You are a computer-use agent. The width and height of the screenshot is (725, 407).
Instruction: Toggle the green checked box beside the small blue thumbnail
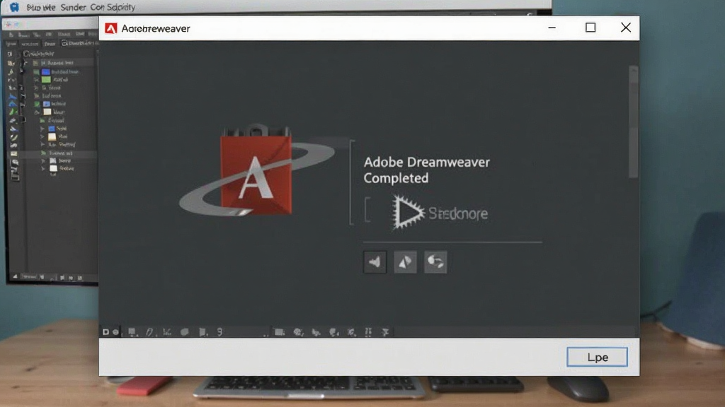pyautogui.click(x=37, y=104)
